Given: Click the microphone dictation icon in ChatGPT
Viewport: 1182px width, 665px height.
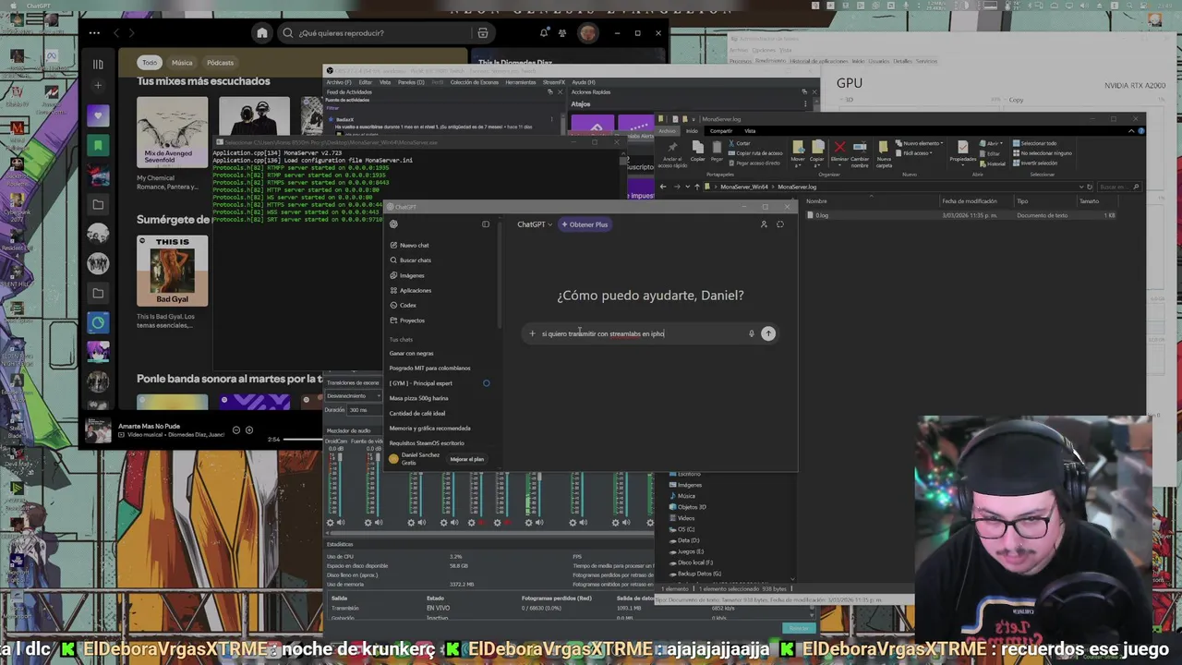Looking at the screenshot, I should [x=751, y=333].
